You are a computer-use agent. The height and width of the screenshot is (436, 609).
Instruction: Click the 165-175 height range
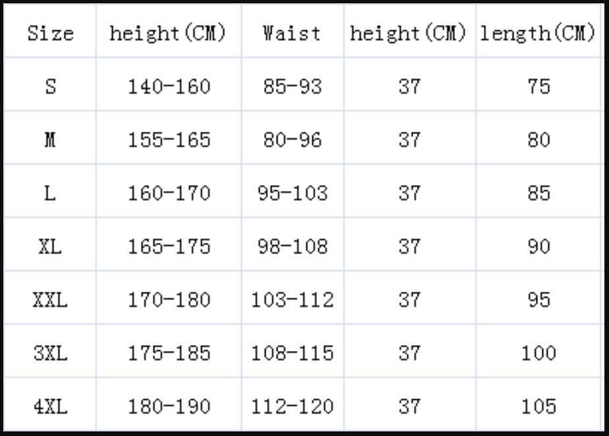[x=169, y=246]
